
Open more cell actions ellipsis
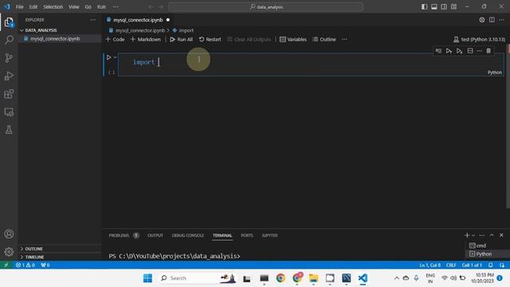click(480, 51)
